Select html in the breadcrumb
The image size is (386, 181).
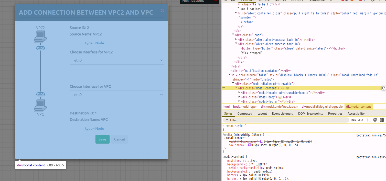click(x=227, y=107)
